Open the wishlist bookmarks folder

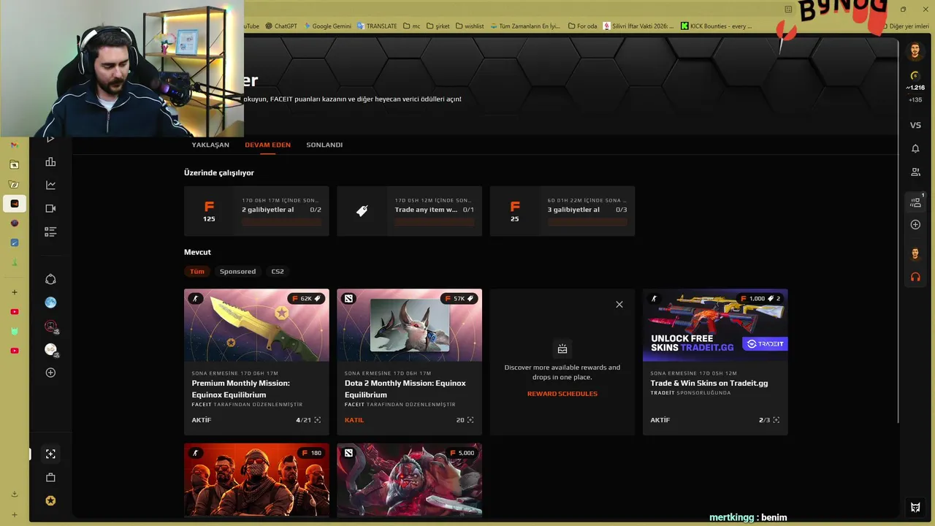(x=469, y=26)
